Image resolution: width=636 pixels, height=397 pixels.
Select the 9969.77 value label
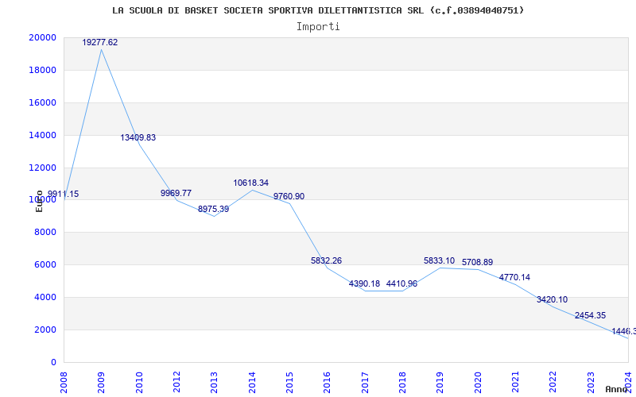point(176,193)
